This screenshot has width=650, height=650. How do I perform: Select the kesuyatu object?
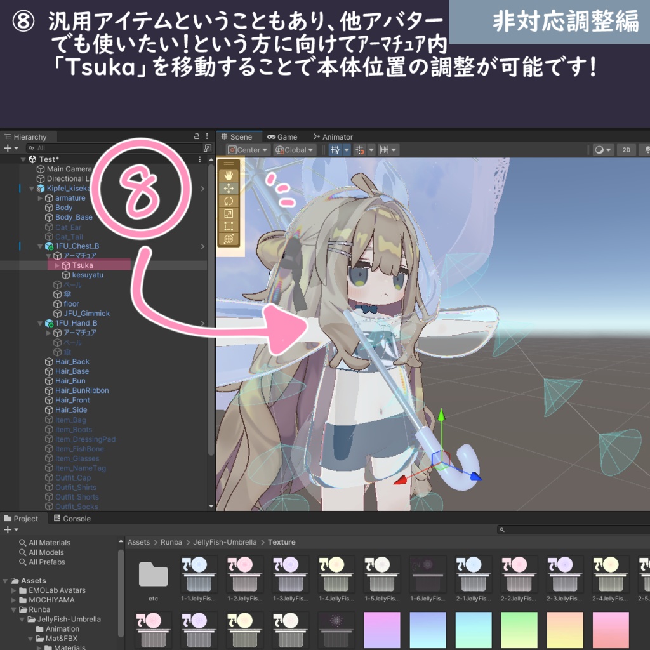pyautogui.click(x=88, y=275)
